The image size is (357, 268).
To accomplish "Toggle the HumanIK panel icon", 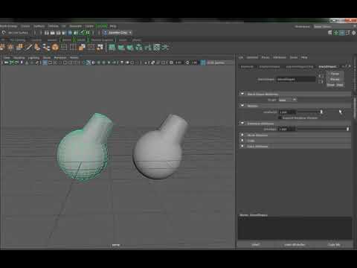I will (336, 33).
